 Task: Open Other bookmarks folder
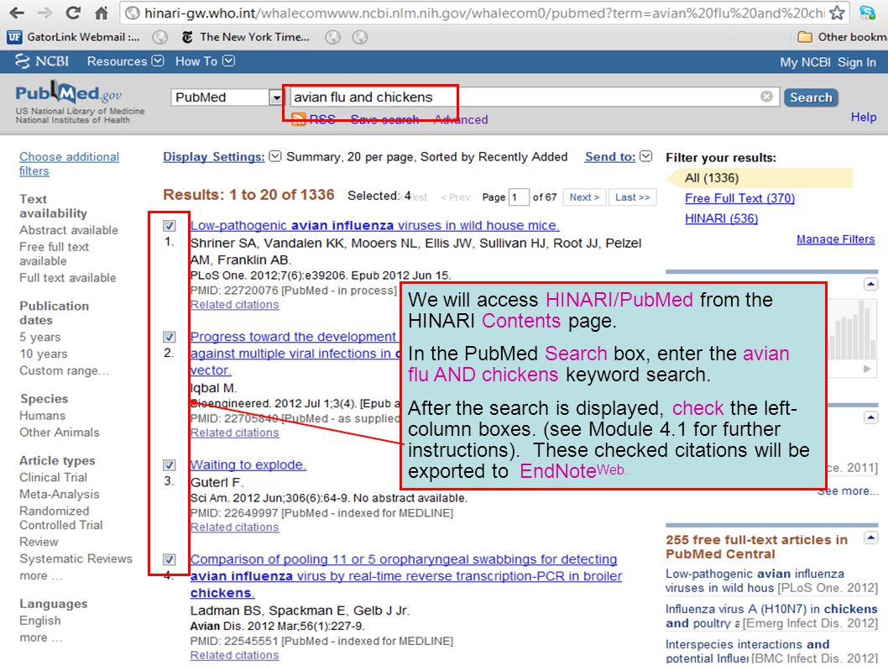coord(842,37)
